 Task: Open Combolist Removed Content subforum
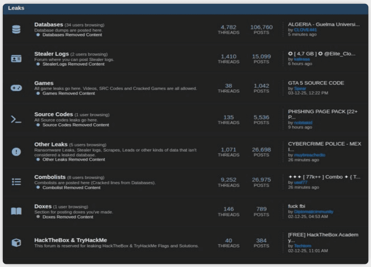coord(71,188)
